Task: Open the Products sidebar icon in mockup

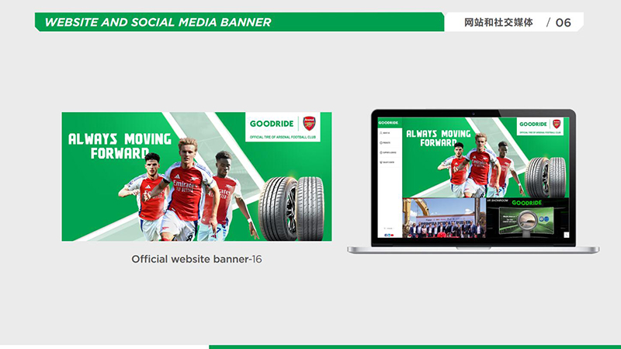Action: coord(380,143)
